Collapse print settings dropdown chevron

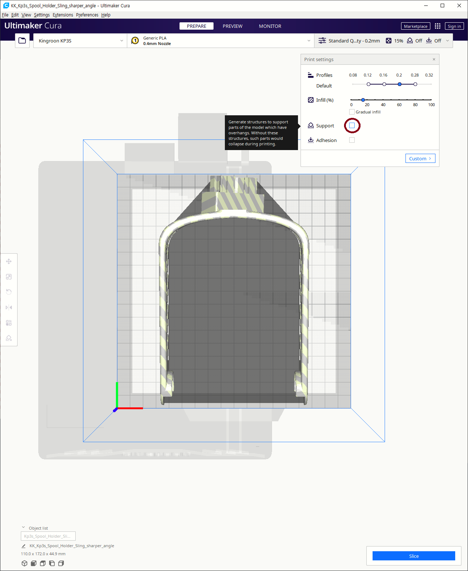(x=448, y=41)
